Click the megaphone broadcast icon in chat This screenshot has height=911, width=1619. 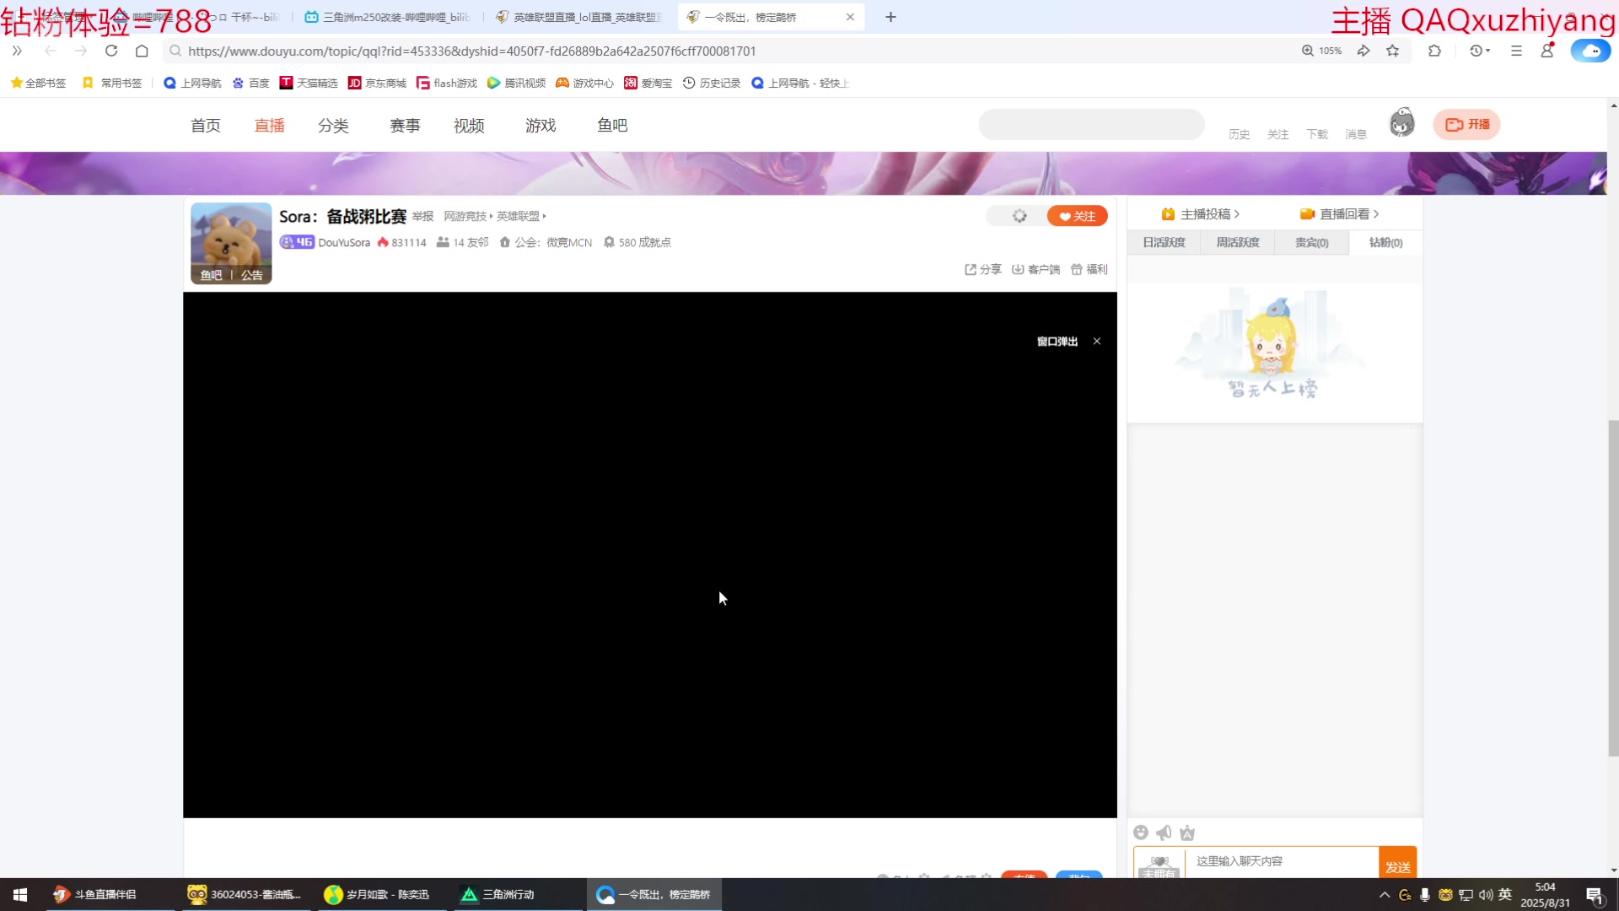click(1164, 833)
